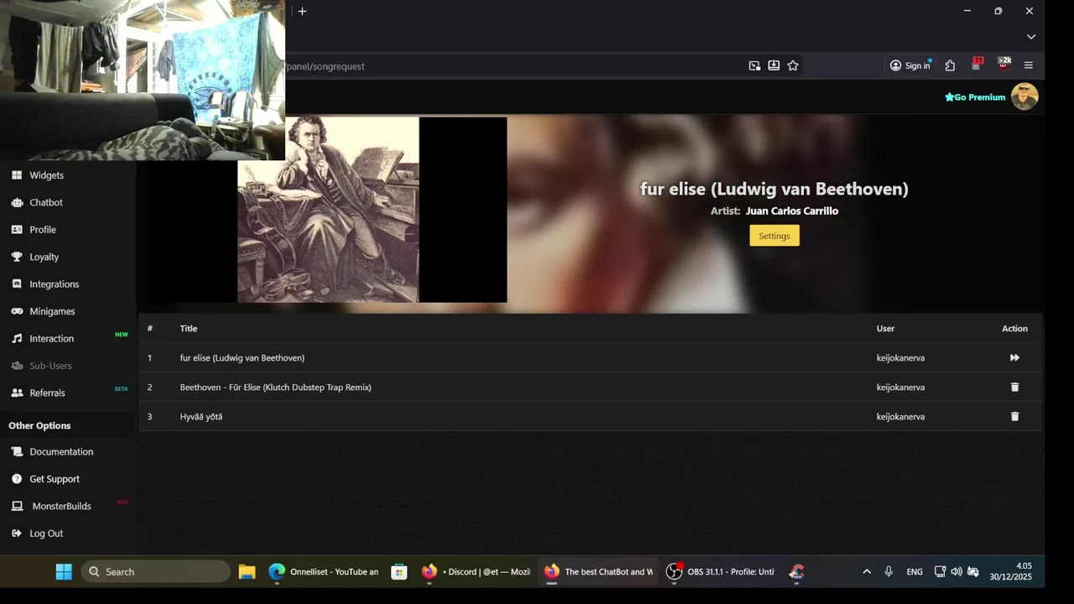Click artist name Juan Carlos Carrillo
This screenshot has width=1074, height=604.
click(x=791, y=211)
